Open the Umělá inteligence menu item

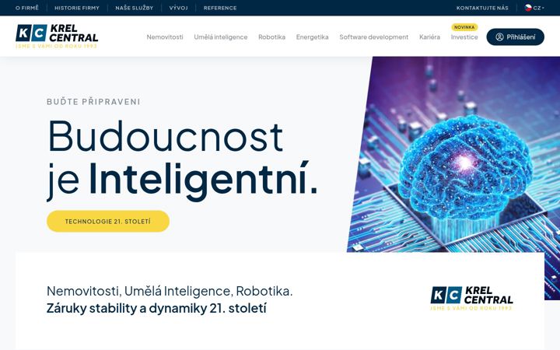220,37
